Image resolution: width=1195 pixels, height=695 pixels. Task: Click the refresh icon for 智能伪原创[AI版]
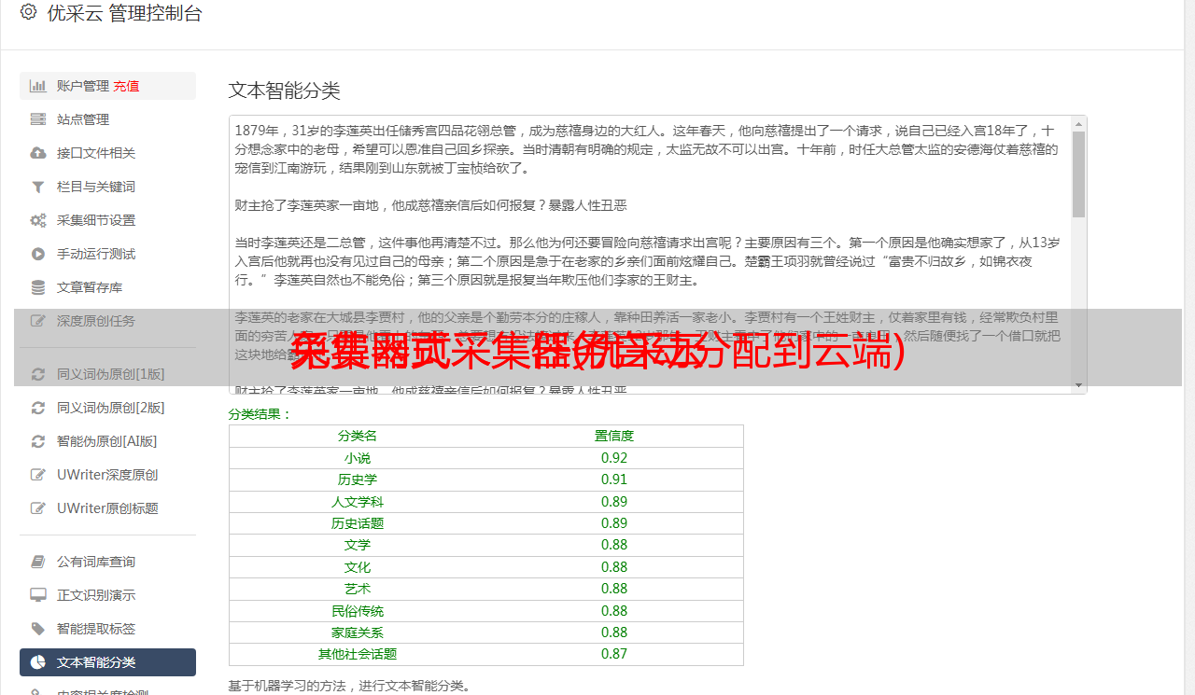(37, 441)
